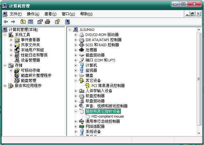Image resolution: width=204 pixels, height=145 pixels.
Task: Select 计算机管理(本地) root item
Action: pyautogui.click(x=23, y=30)
